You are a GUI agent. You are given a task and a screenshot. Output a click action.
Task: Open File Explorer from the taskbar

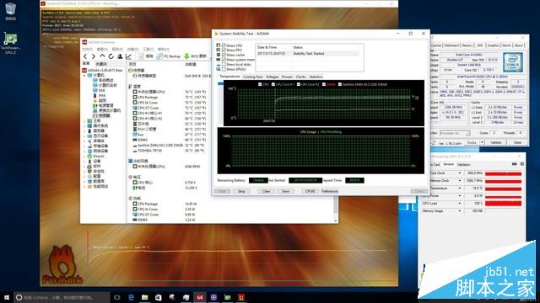point(144,297)
